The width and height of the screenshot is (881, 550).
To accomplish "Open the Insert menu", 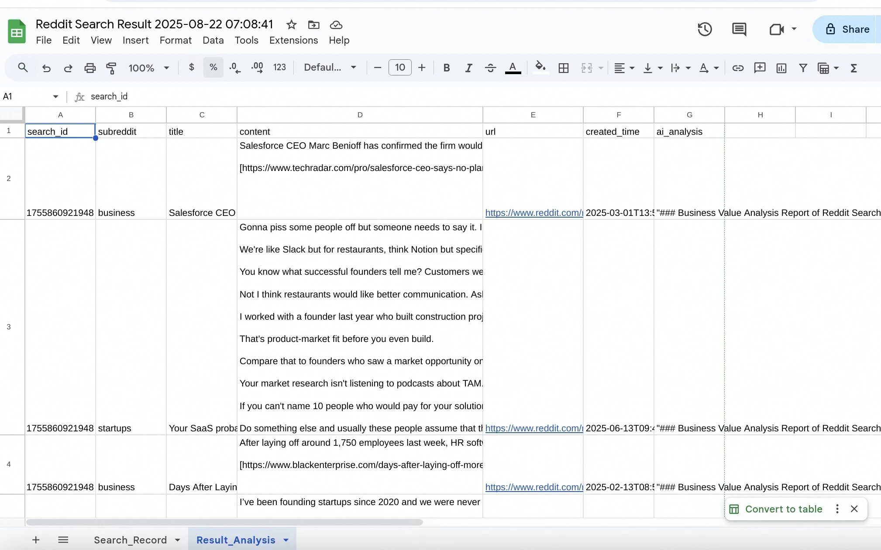I will coord(135,40).
